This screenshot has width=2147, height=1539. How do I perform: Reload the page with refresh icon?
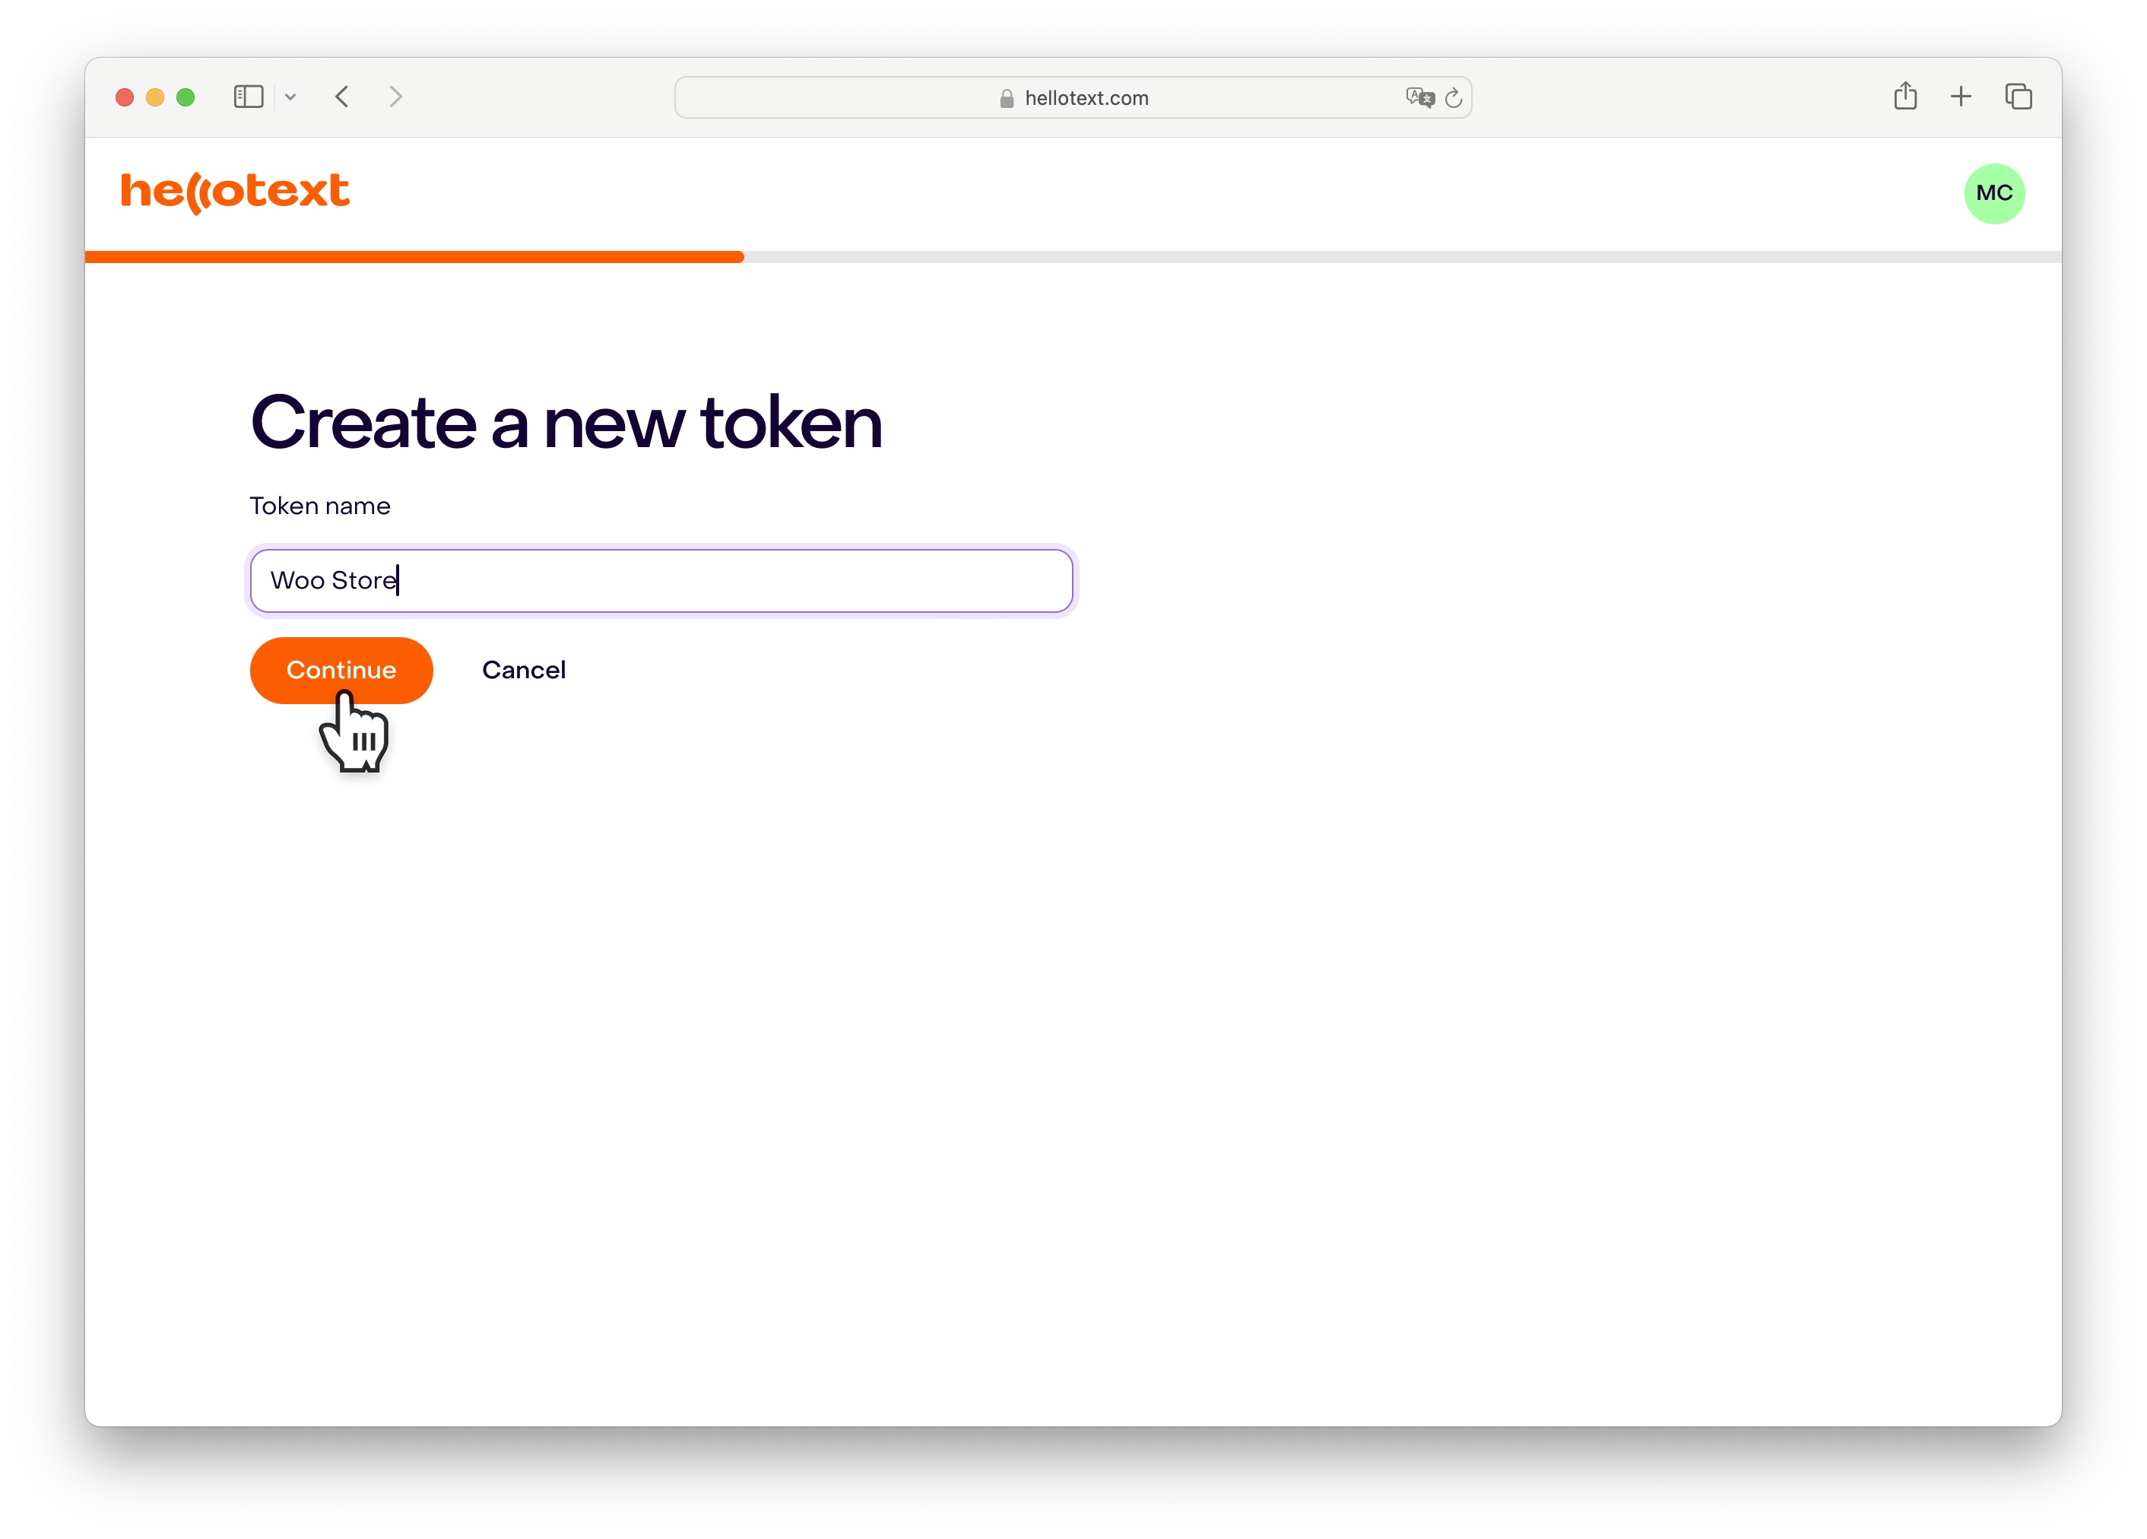tap(1453, 97)
